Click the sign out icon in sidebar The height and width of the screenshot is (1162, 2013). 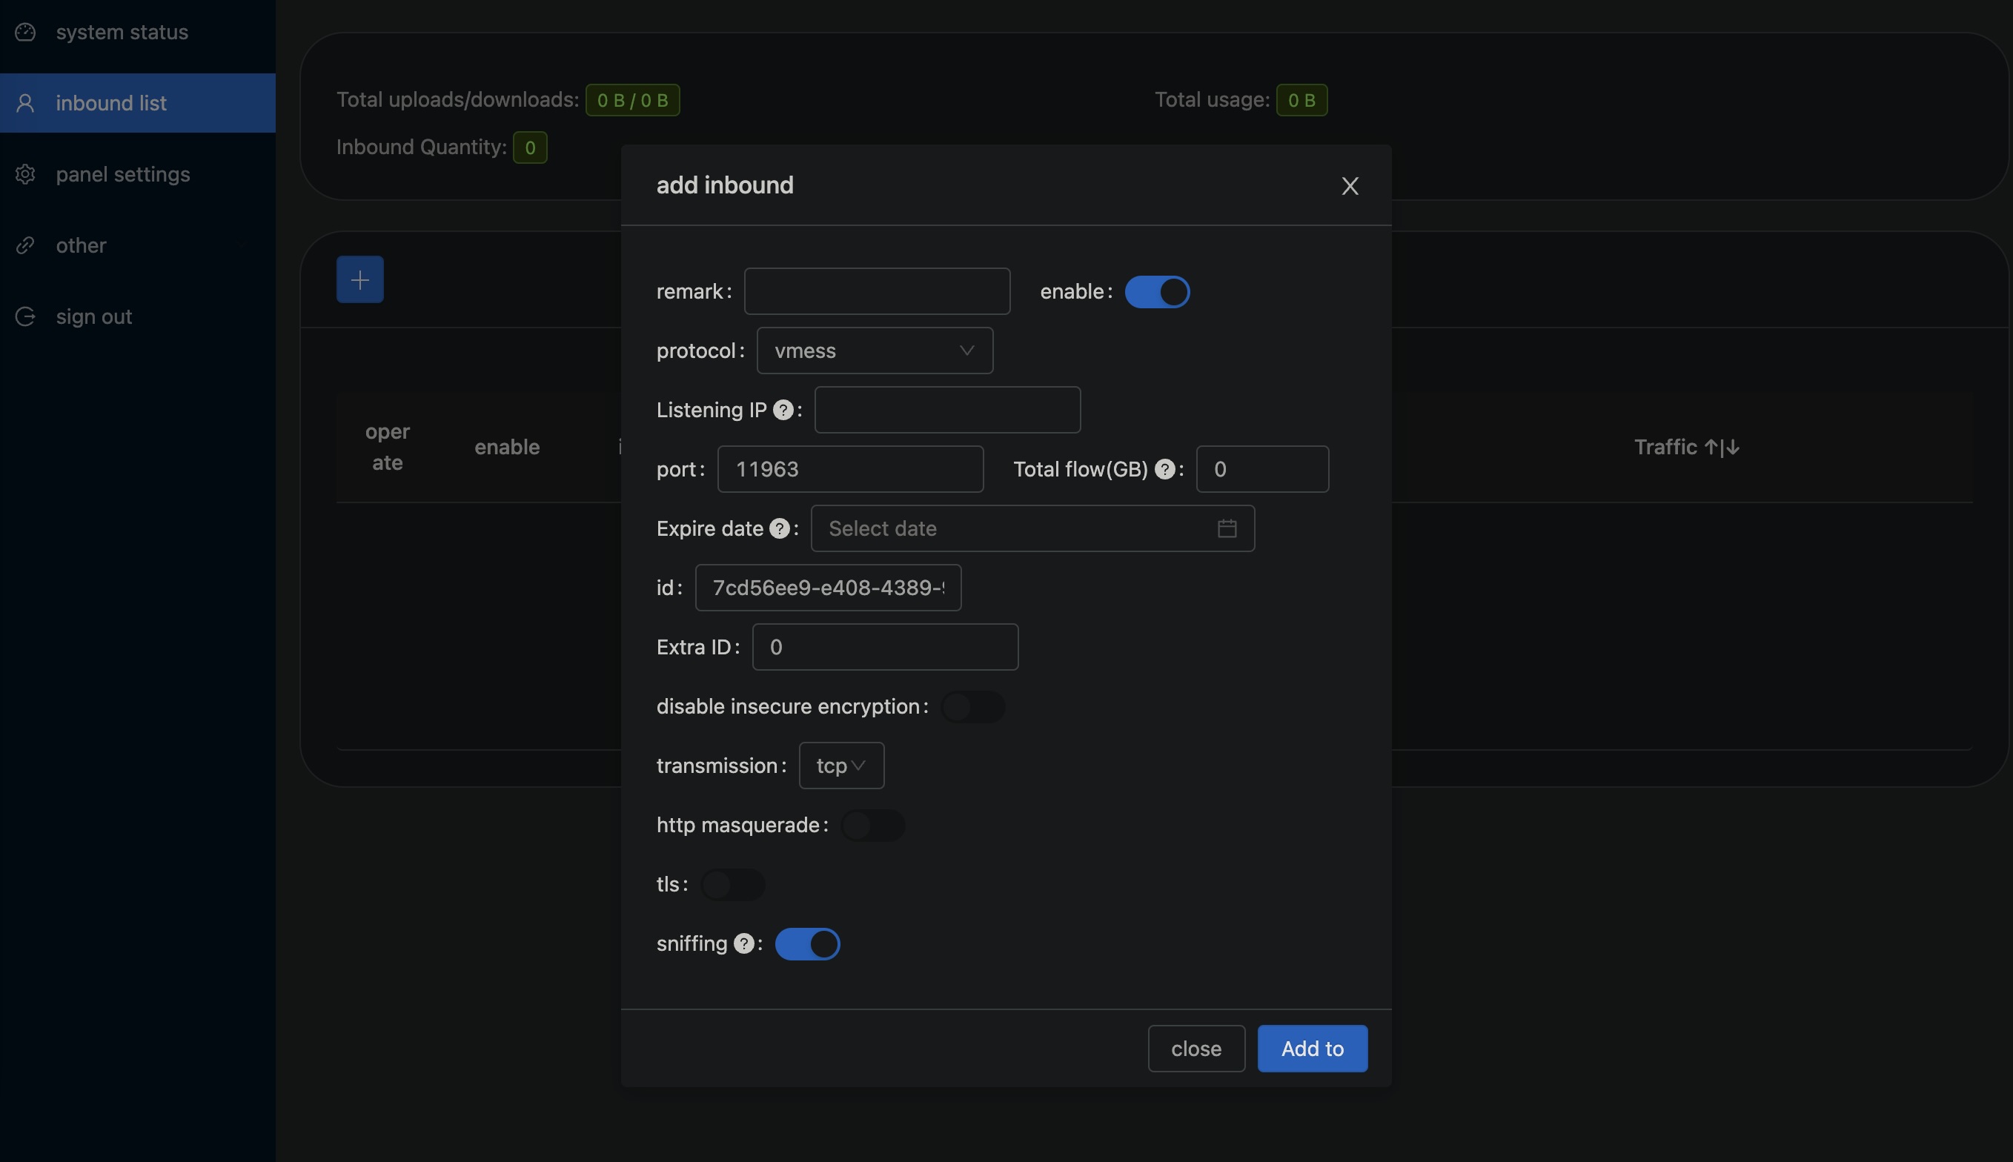pyautogui.click(x=27, y=316)
